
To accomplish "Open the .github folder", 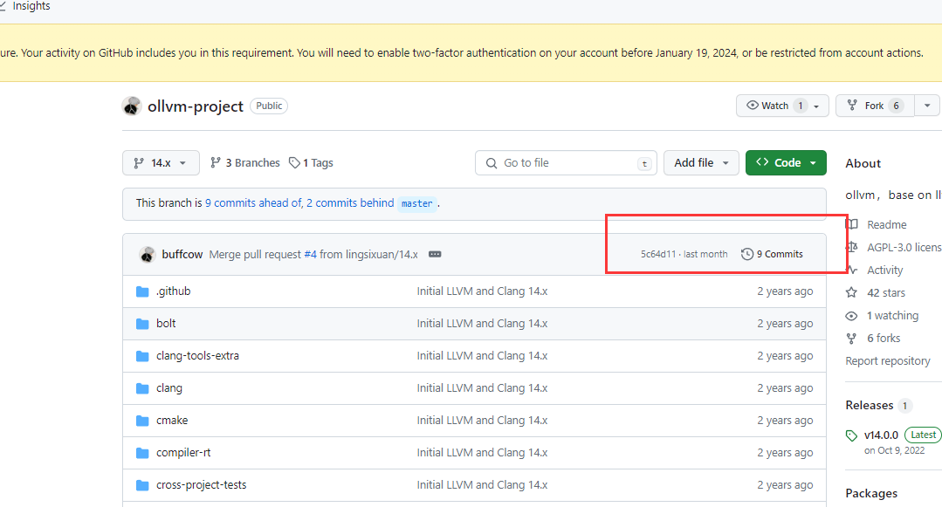I will [173, 291].
